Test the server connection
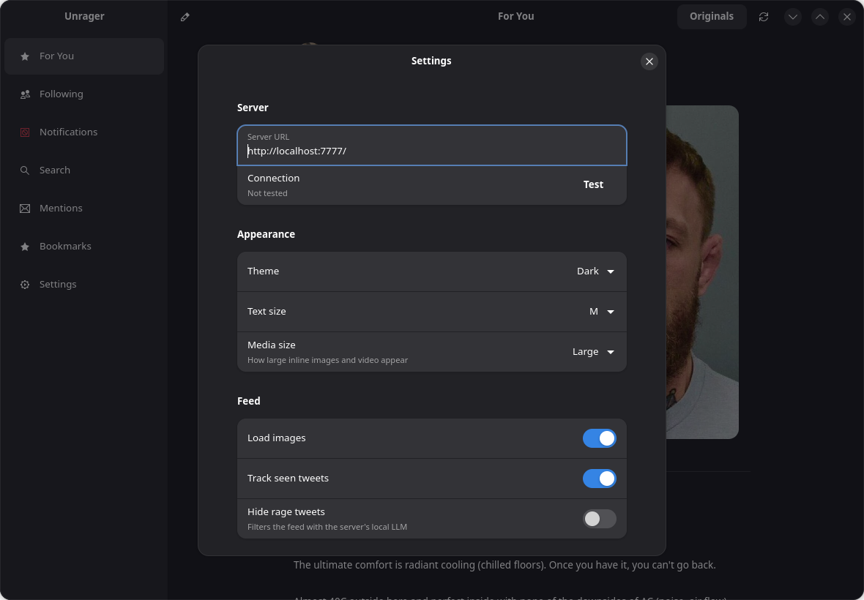 pyautogui.click(x=593, y=185)
